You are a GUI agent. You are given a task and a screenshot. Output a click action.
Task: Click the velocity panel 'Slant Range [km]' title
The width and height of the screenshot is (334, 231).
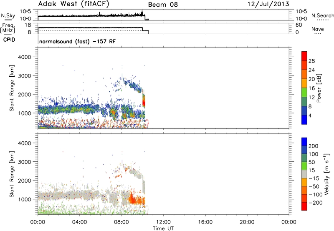click(x=12, y=174)
